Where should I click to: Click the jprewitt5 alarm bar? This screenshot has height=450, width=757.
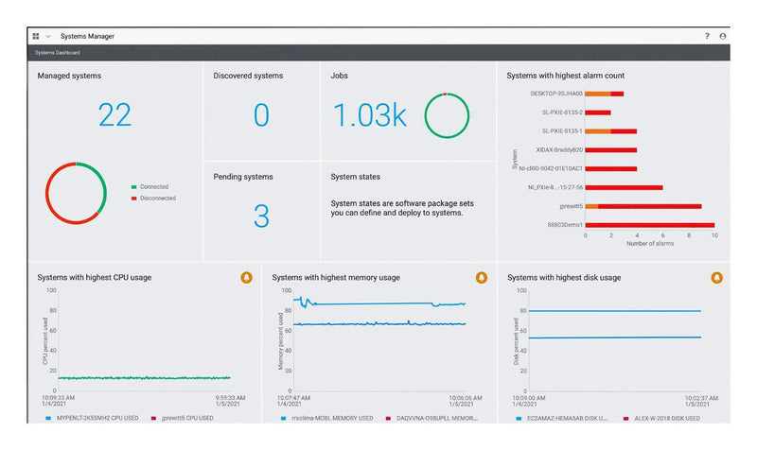coord(643,206)
